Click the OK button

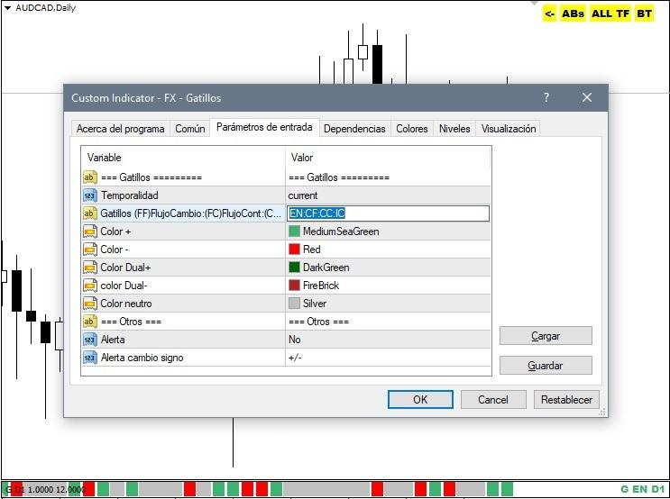[420, 400]
